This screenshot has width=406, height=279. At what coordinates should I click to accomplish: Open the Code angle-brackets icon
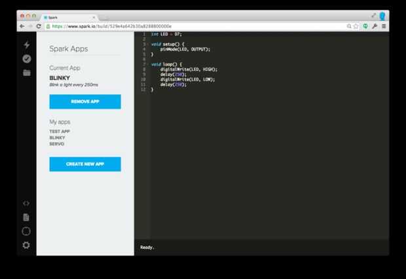click(x=26, y=204)
